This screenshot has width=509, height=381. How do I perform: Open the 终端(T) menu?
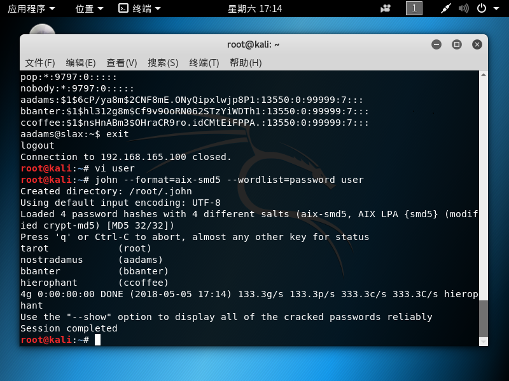tap(204, 62)
